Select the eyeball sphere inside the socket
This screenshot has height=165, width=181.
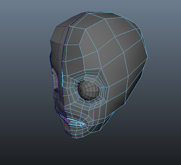click(89, 90)
